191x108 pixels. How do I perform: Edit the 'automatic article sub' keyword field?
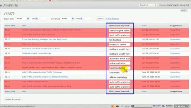coord(119,58)
